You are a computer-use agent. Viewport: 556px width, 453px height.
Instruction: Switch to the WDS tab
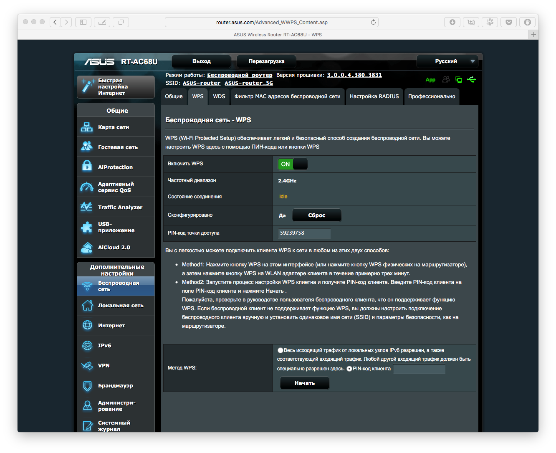pos(219,96)
